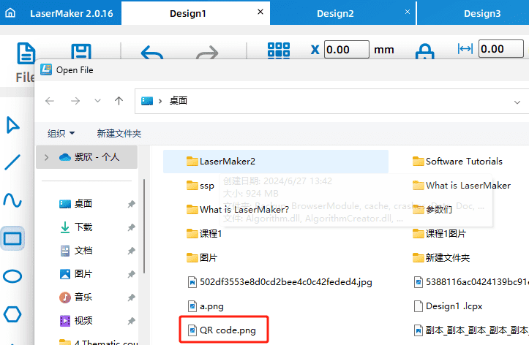The width and height of the screenshot is (529, 345).
Task: Select the 课程1图片 folder
Action: 439,233
